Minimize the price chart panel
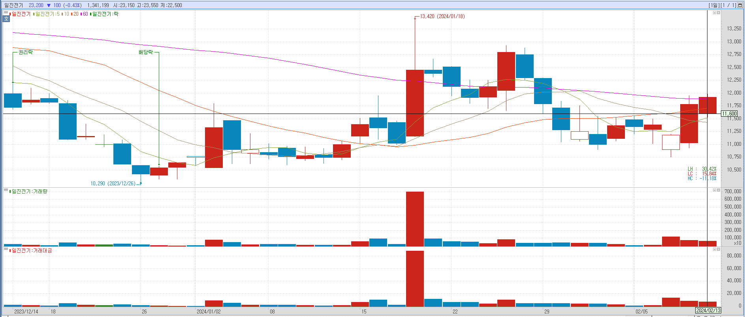 click(714, 13)
